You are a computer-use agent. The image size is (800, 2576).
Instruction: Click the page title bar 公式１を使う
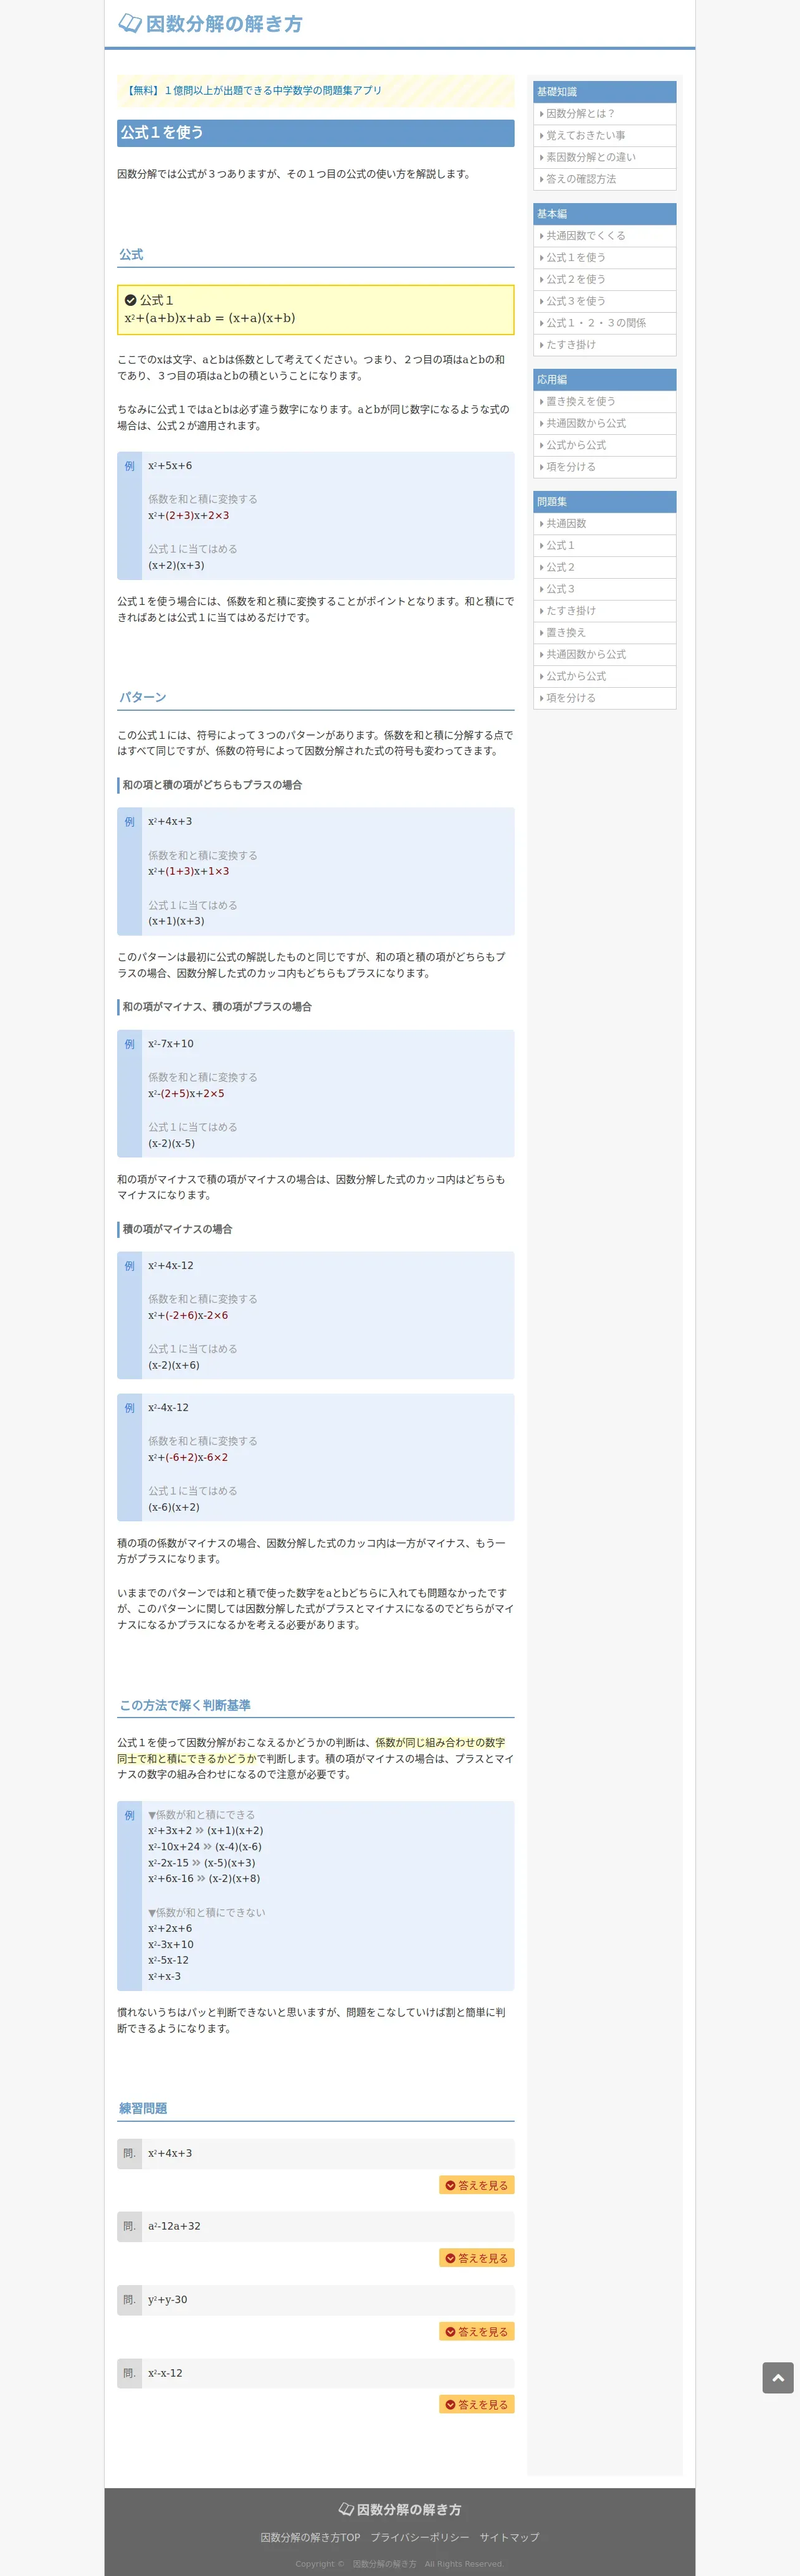pos(316,133)
